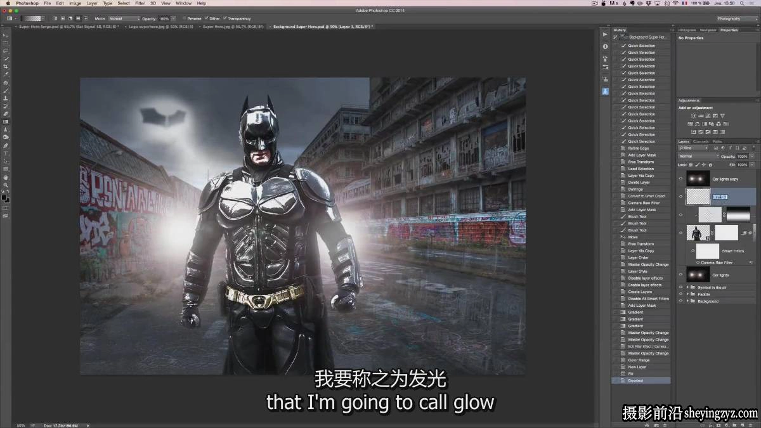Expand the Symbol in the air group

[x=688, y=287]
